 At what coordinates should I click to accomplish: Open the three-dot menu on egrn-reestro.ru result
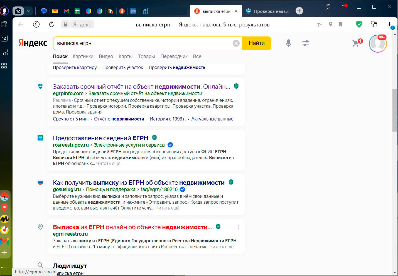coord(239,227)
